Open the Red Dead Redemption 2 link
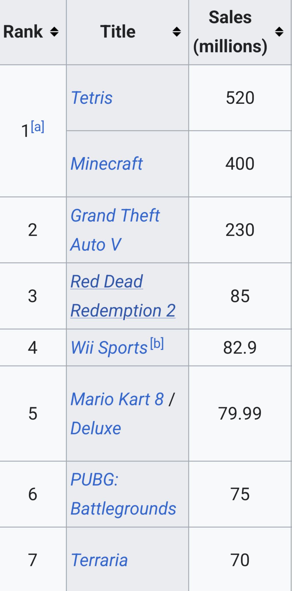Screen dimensions: 292x591 123,296
